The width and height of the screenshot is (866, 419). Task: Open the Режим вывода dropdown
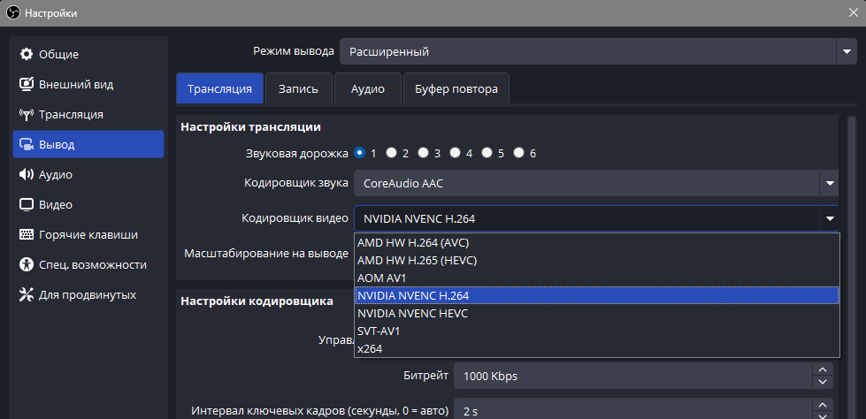click(598, 52)
